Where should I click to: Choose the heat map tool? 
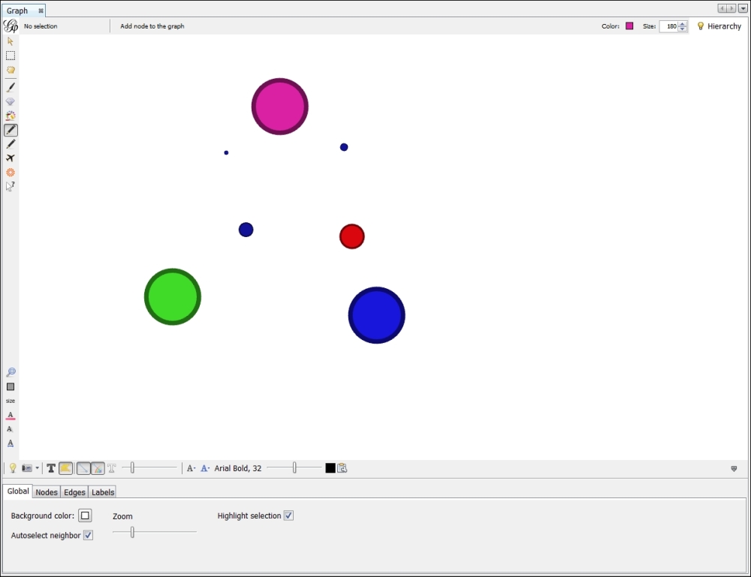point(11,173)
